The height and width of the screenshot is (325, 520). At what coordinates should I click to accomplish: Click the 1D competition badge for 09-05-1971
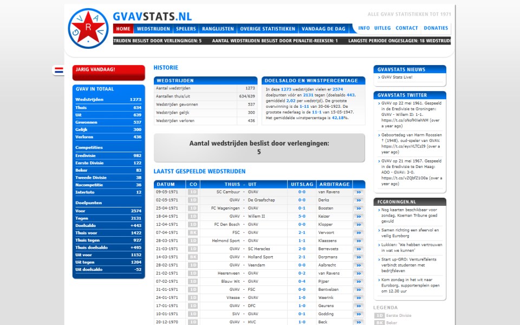[x=193, y=192]
